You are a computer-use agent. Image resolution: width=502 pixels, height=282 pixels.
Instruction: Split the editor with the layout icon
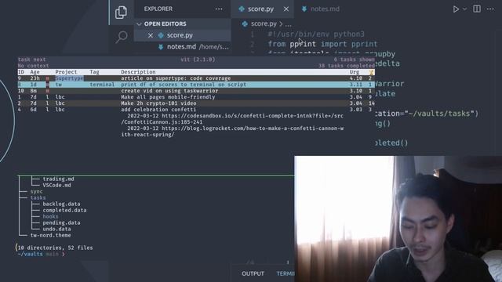coord(477,9)
